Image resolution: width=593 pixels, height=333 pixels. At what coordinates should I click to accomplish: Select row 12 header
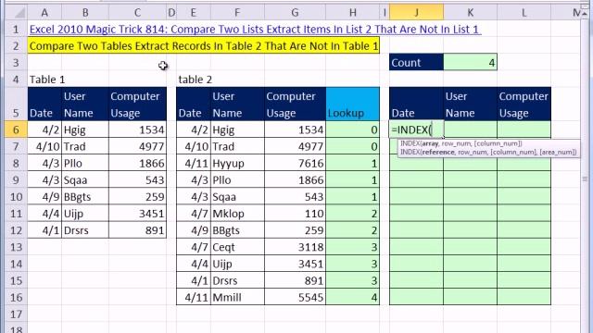[17, 230]
